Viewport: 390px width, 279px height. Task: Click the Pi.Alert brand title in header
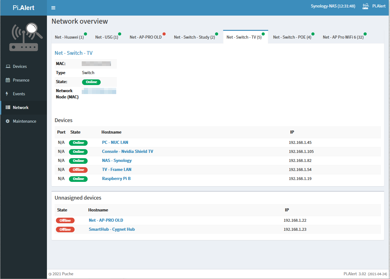point(24,8)
